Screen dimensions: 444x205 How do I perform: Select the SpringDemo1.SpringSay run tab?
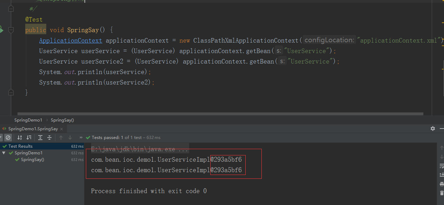coord(33,129)
